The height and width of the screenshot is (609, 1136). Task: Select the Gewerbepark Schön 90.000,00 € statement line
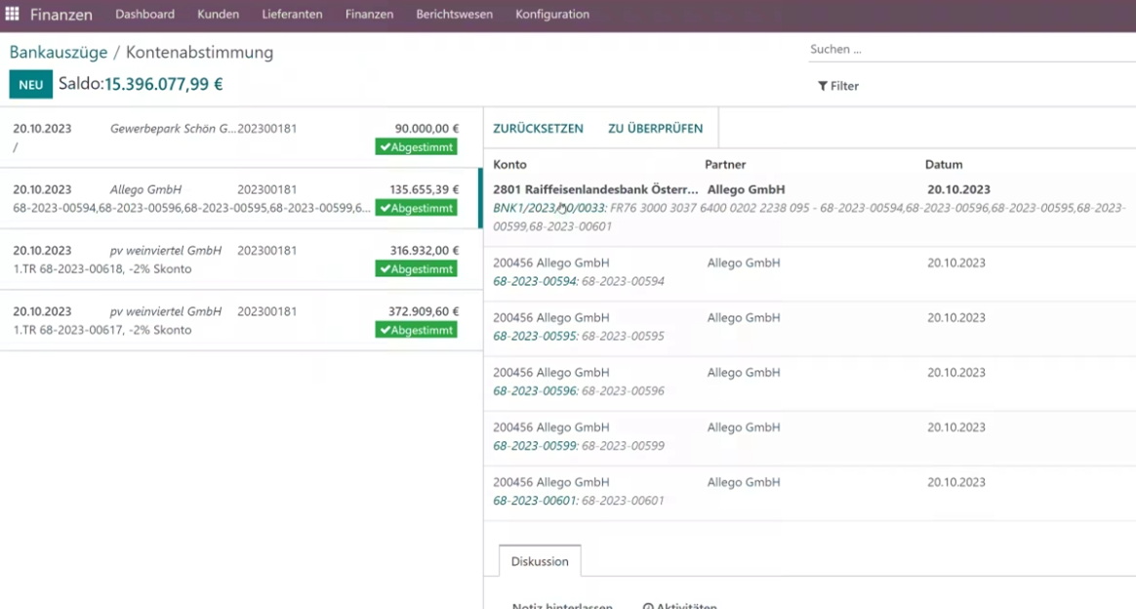pyautogui.click(x=240, y=138)
